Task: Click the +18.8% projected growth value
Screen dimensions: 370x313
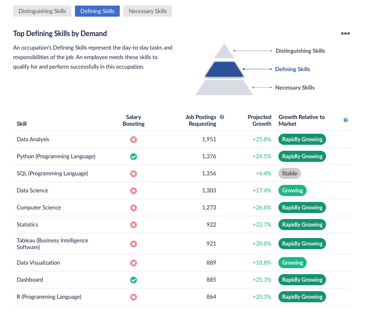Action: pyautogui.click(x=262, y=263)
